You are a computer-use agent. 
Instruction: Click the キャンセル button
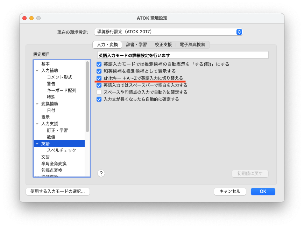(x=230, y=191)
